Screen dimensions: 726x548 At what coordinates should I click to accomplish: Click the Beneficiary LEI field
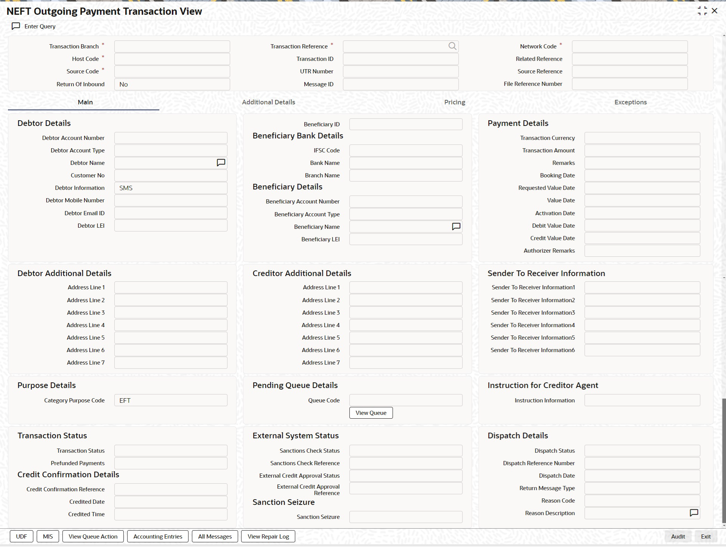click(406, 239)
